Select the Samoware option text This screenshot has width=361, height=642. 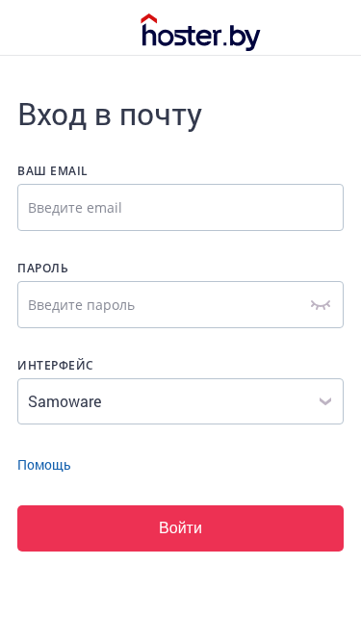64,401
